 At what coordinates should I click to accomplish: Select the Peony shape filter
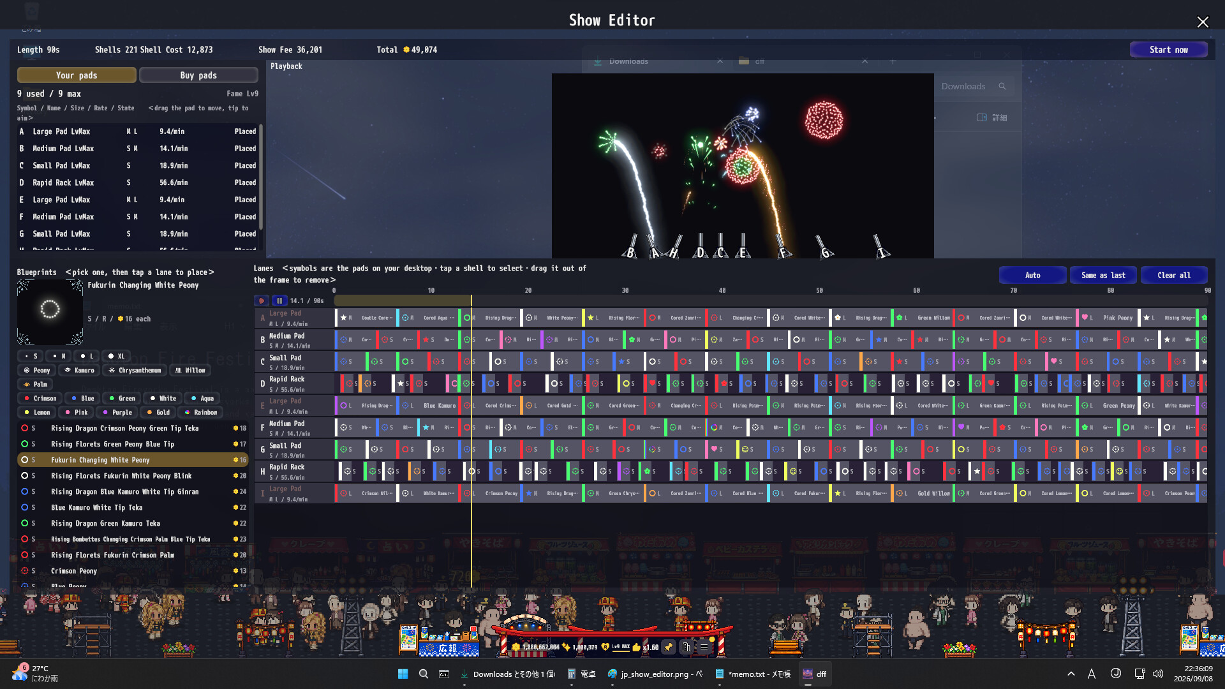pos(36,370)
